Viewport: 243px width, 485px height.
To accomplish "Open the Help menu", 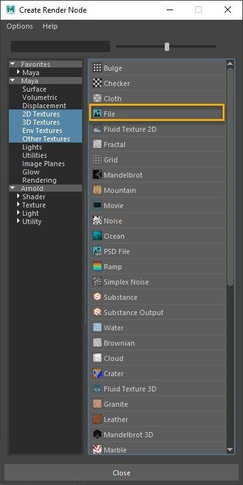I will tap(50, 26).
